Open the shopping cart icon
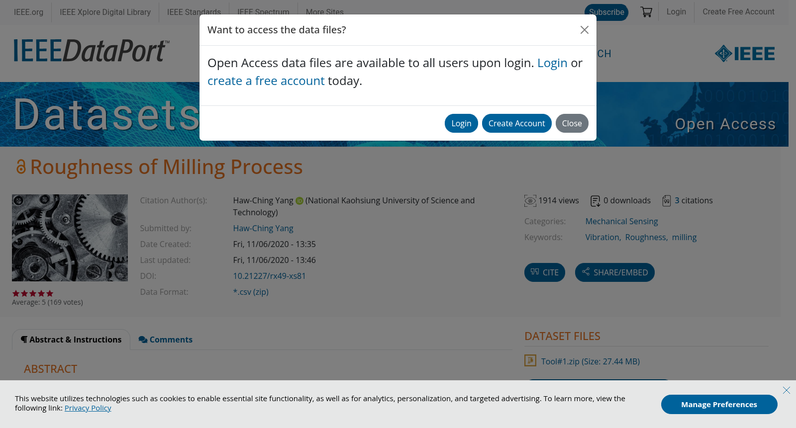This screenshot has height=428, width=796. pos(646,12)
